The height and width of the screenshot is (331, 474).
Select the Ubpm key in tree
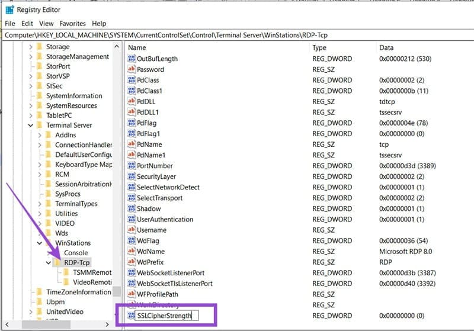[55, 302]
